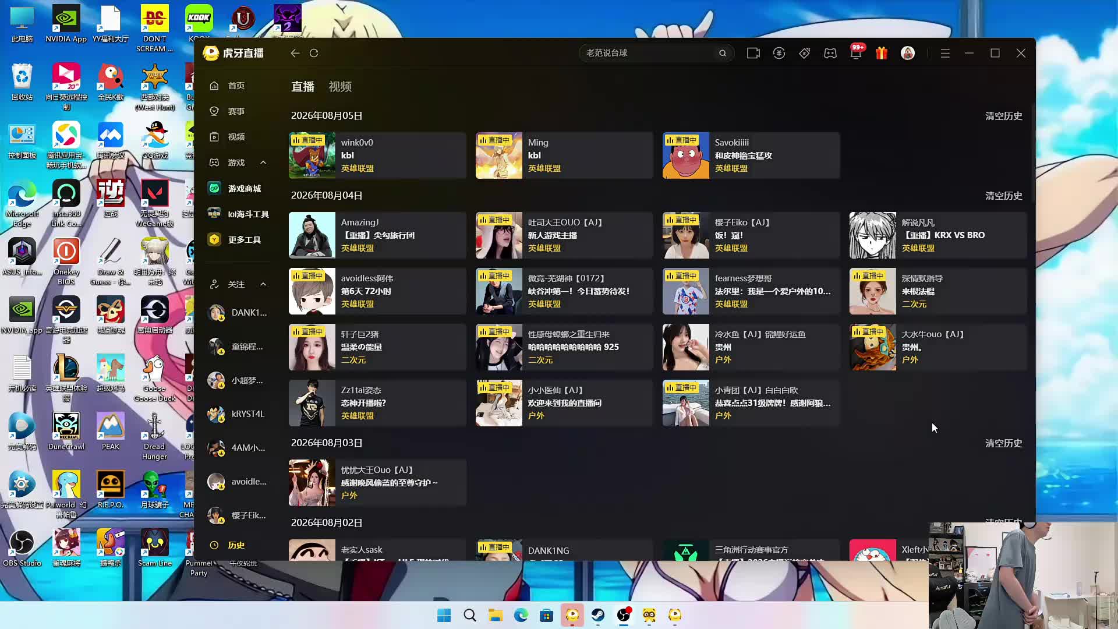Screen dimensions: 1118x629
Task: Click the 虎牙直播 logo
Action: click(x=233, y=53)
